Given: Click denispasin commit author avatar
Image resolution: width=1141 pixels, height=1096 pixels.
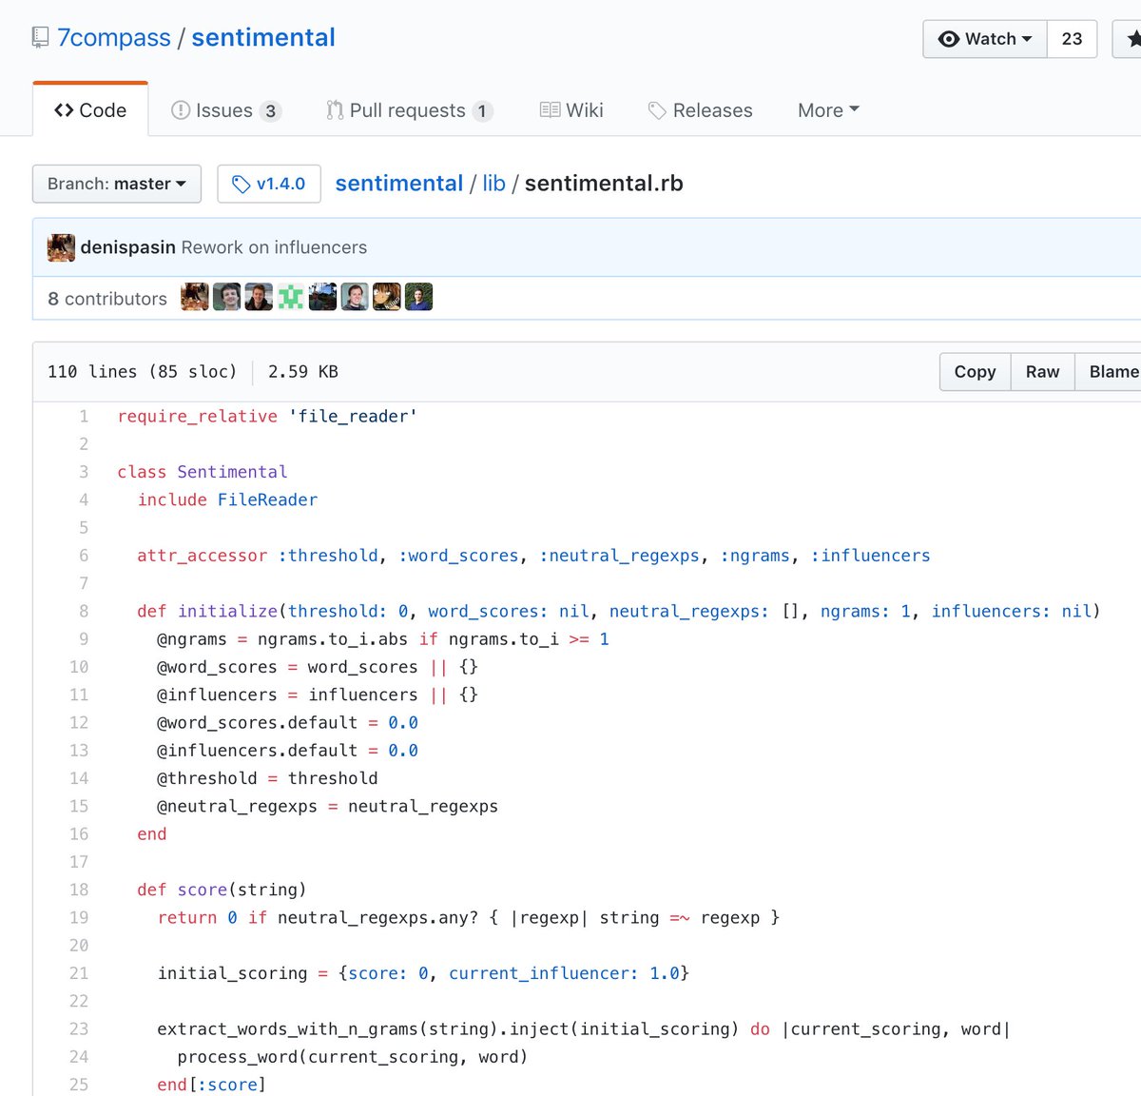Looking at the screenshot, I should 61,247.
